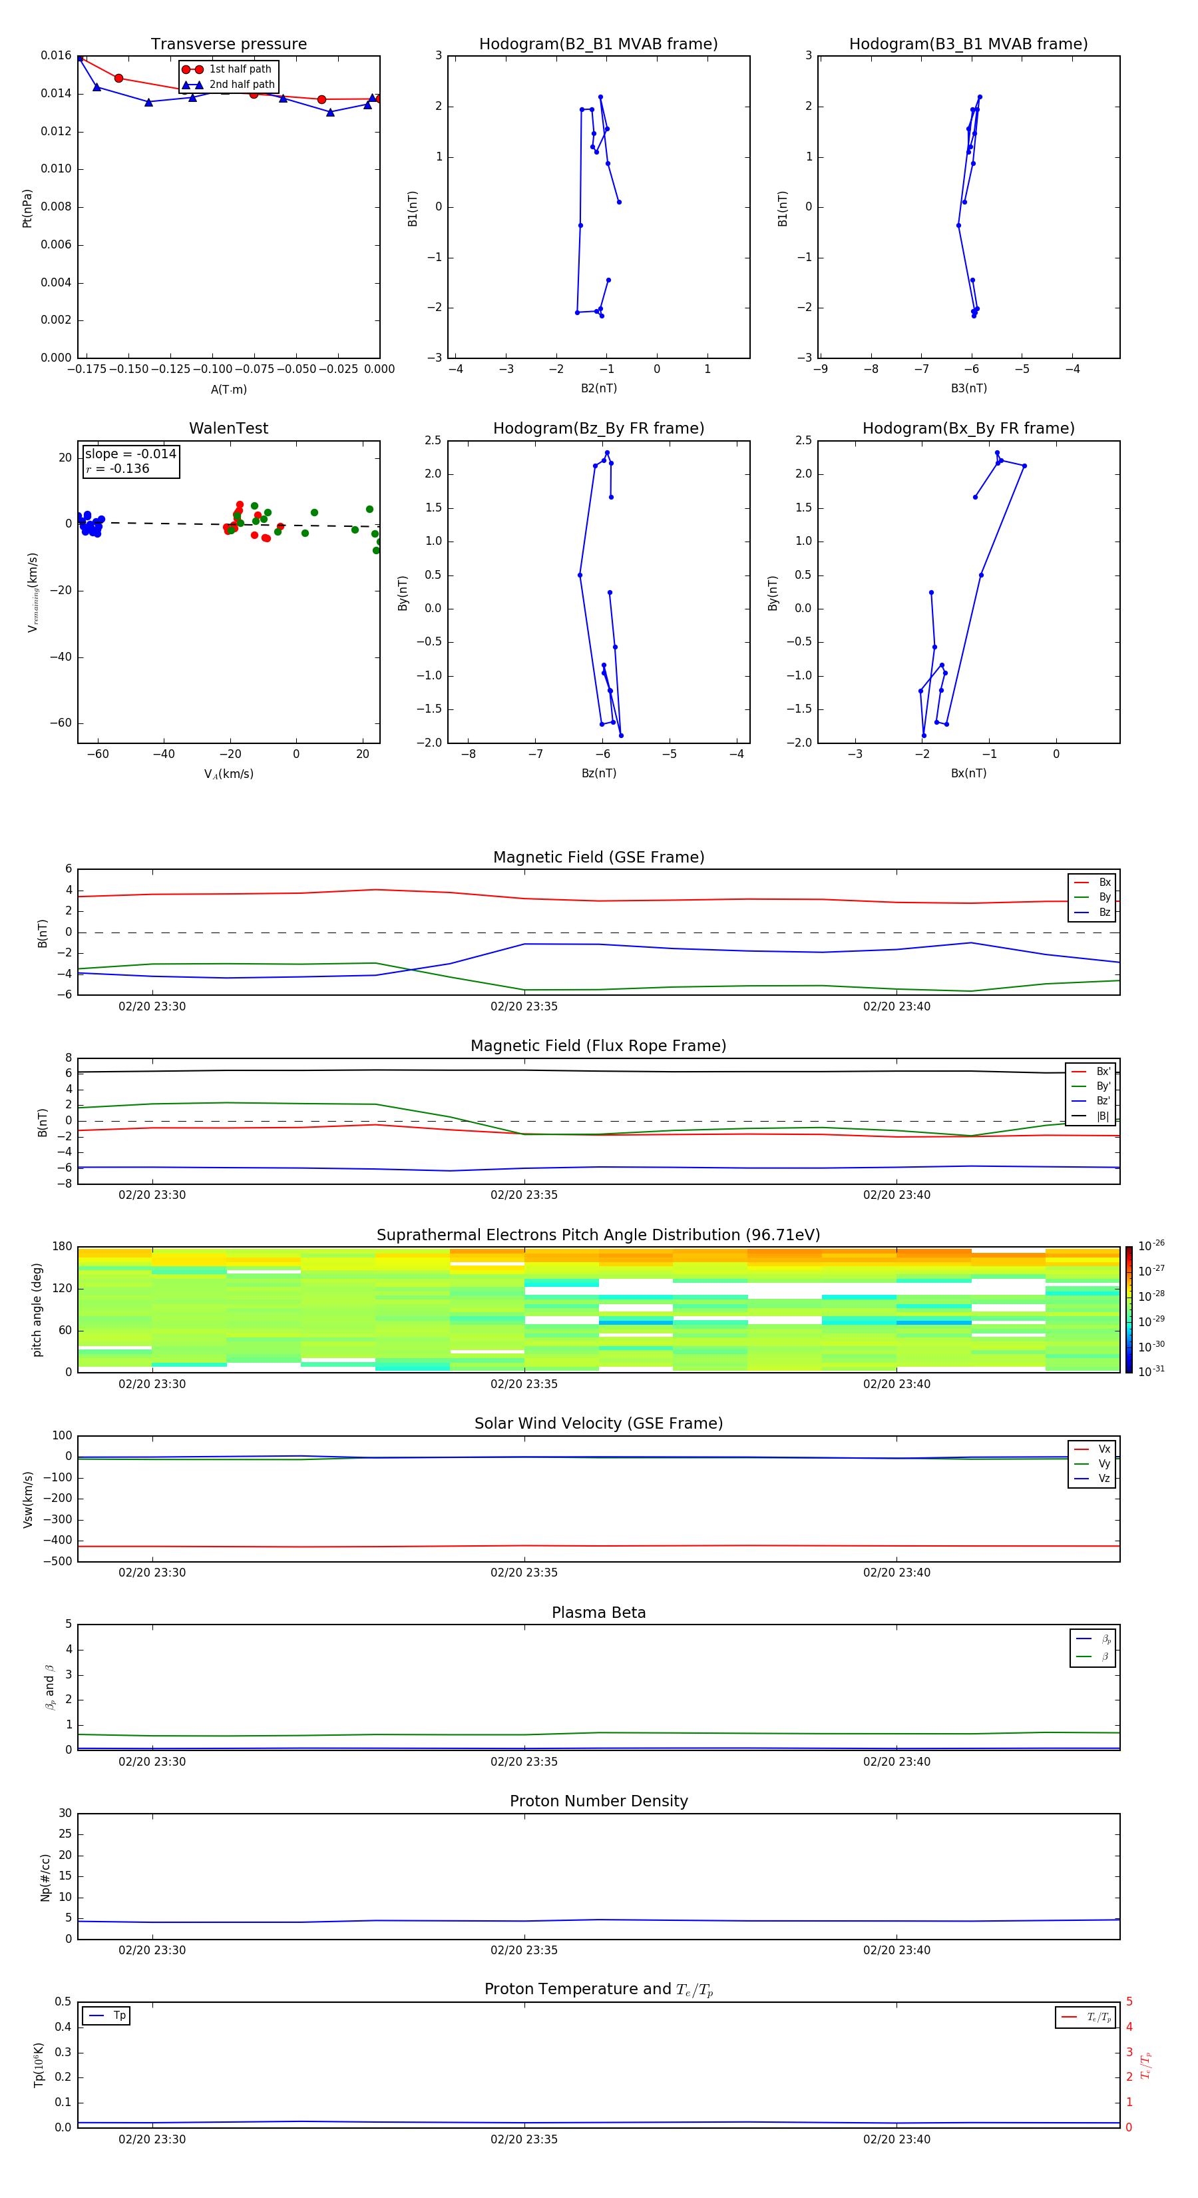Click the "Bx(nT)" x-axis label
The image size is (1198, 2198).
pyautogui.click(x=968, y=773)
